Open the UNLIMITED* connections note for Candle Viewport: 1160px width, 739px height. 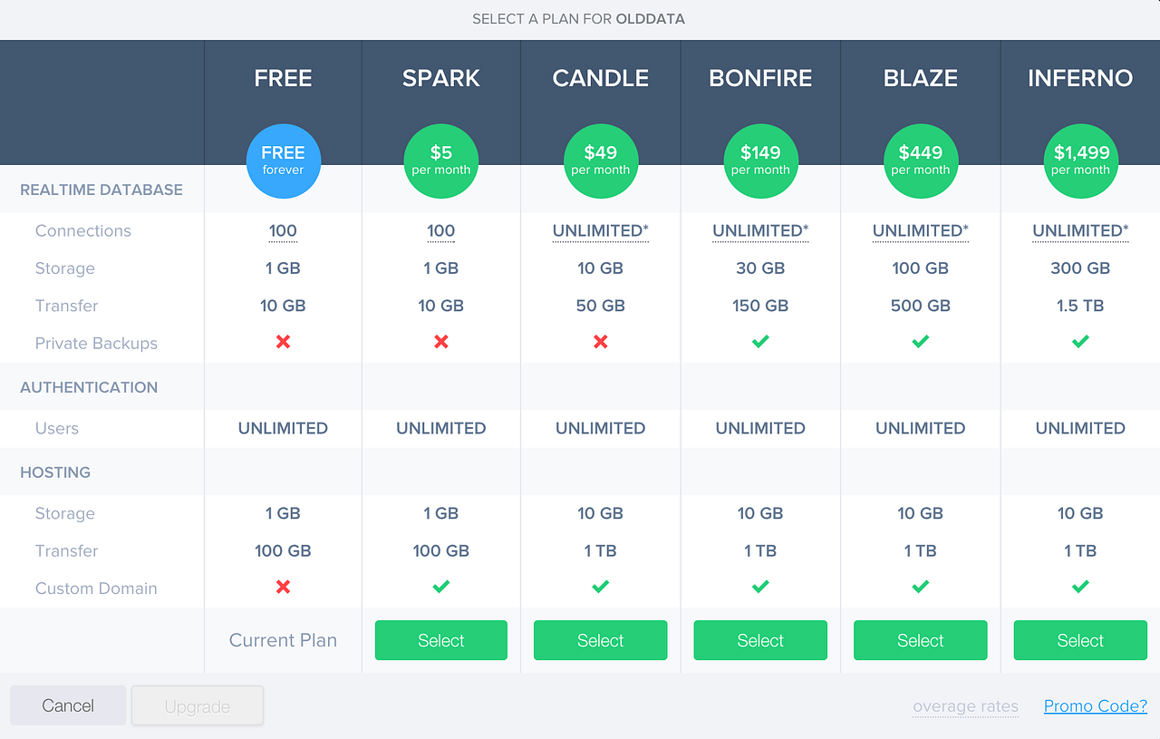coord(600,230)
